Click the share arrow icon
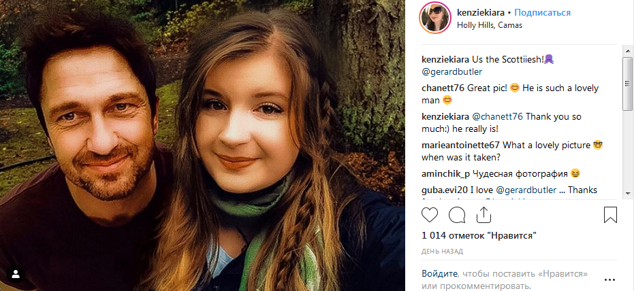This screenshot has height=291, width=634. (x=484, y=215)
